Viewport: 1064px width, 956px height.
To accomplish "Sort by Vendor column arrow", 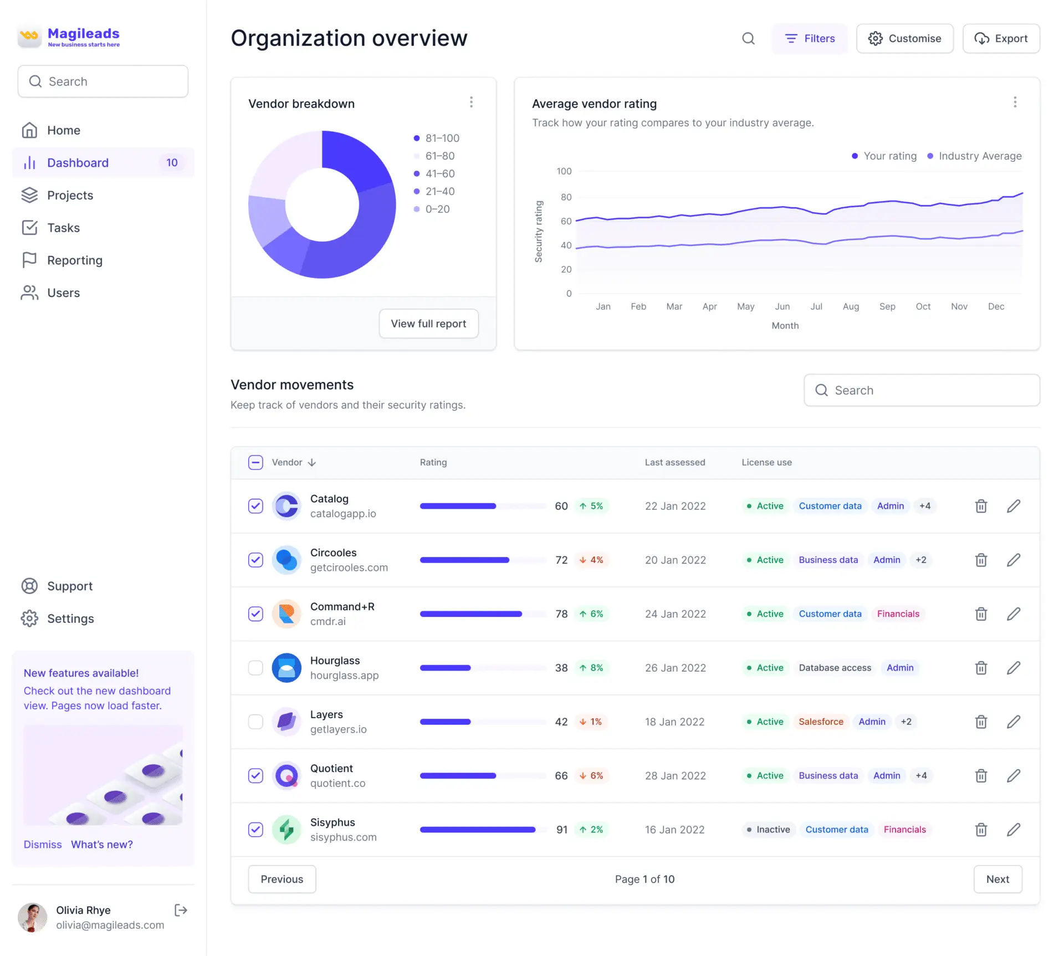I will (x=312, y=462).
